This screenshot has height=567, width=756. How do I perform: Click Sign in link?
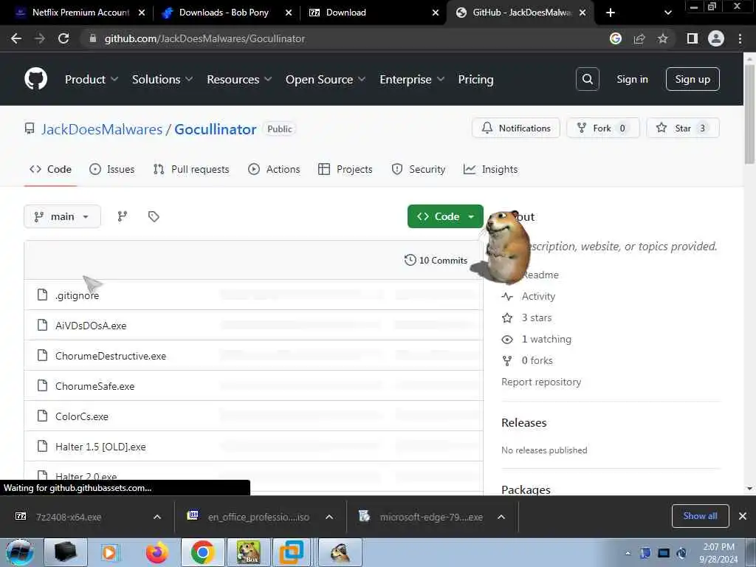pyautogui.click(x=632, y=79)
